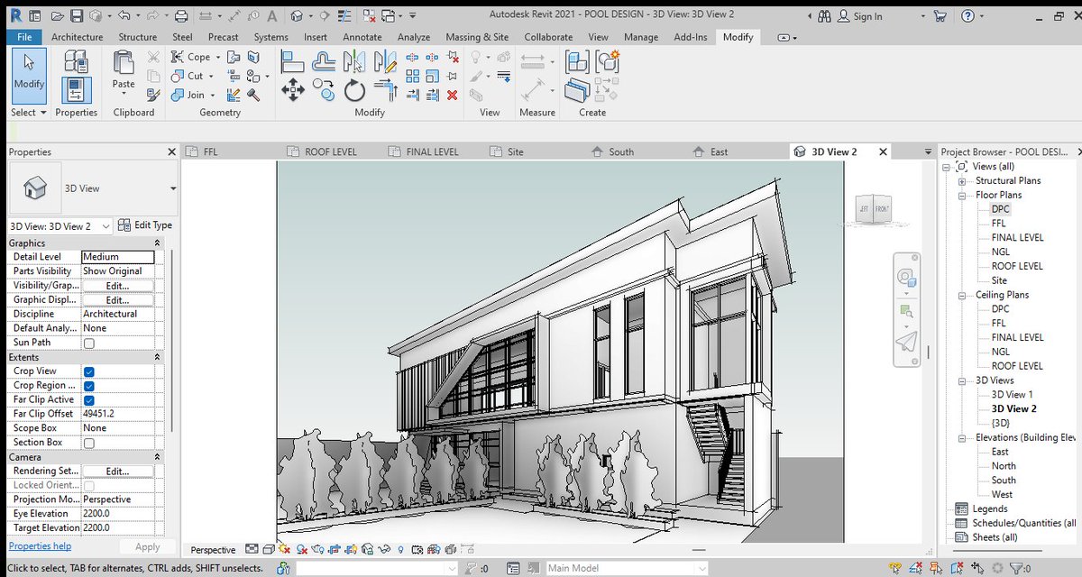Screen dimensions: 1082x577
Task: Toggle the Properties palette ribbon button
Action: [x=76, y=90]
